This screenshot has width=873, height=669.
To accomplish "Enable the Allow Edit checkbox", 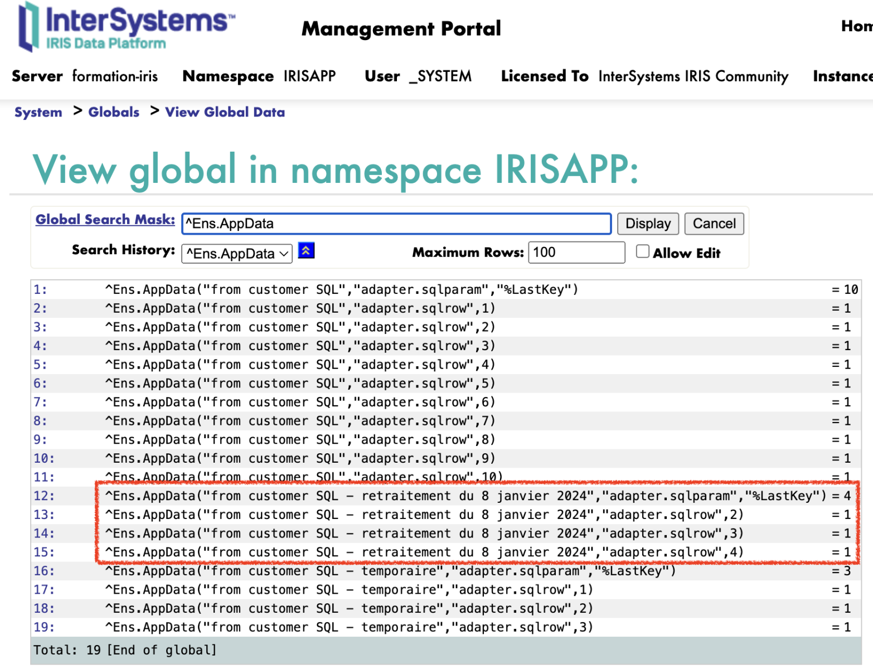I will pos(642,252).
